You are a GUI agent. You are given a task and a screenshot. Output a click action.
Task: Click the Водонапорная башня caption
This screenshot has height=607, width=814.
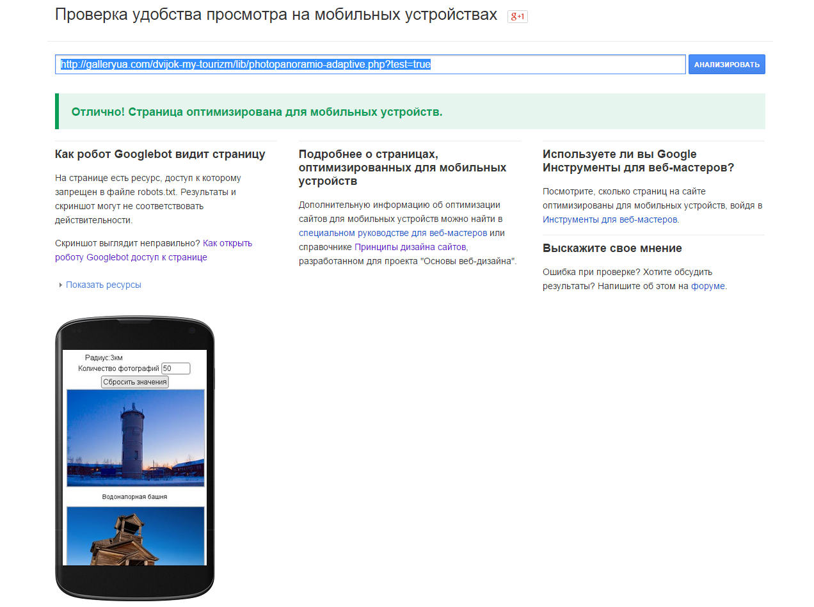(x=134, y=497)
